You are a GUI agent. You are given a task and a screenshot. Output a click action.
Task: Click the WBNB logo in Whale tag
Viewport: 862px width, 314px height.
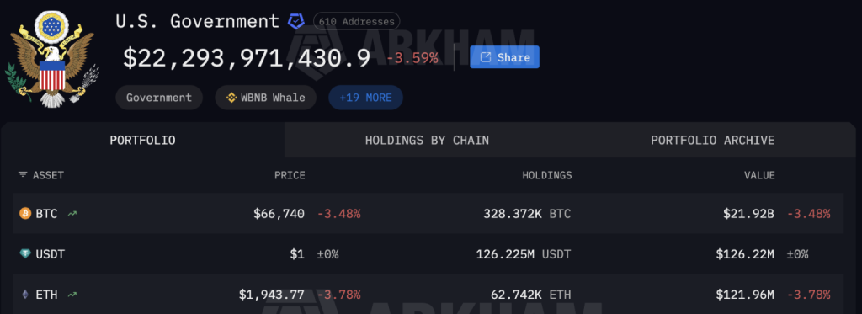[x=232, y=98]
